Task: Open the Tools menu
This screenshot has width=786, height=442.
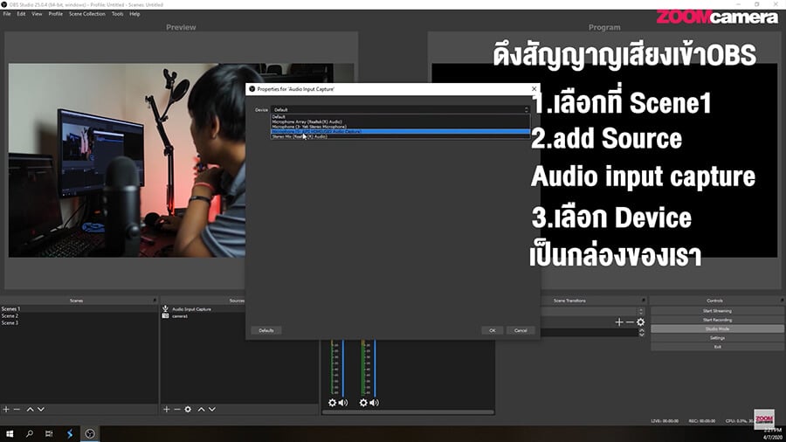Action: pos(117,14)
